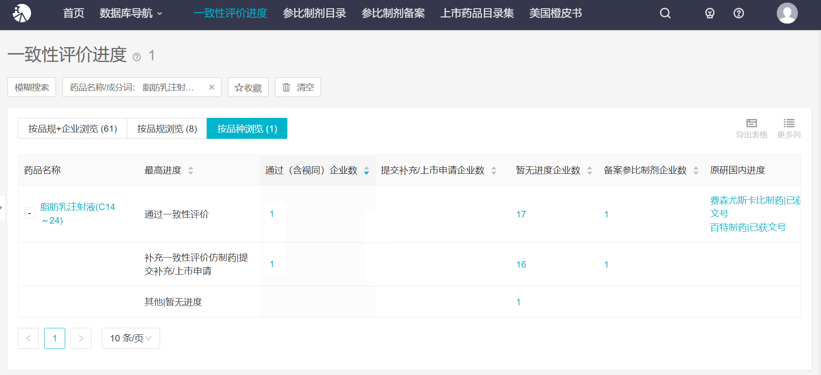Viewport: 821px width, 375px height.
Task: Click the 通过一致性评价 progress cell
Action: pyautogui.click(x=177, y=214)
